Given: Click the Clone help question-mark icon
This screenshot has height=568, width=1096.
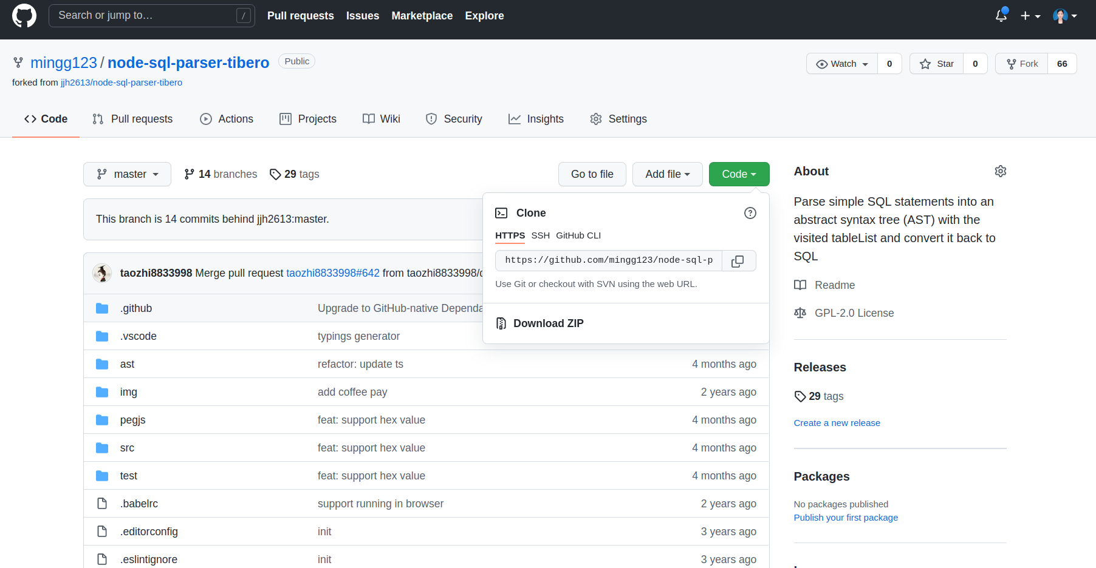Looking at the screenshot, I should click(x=750, y=213).
